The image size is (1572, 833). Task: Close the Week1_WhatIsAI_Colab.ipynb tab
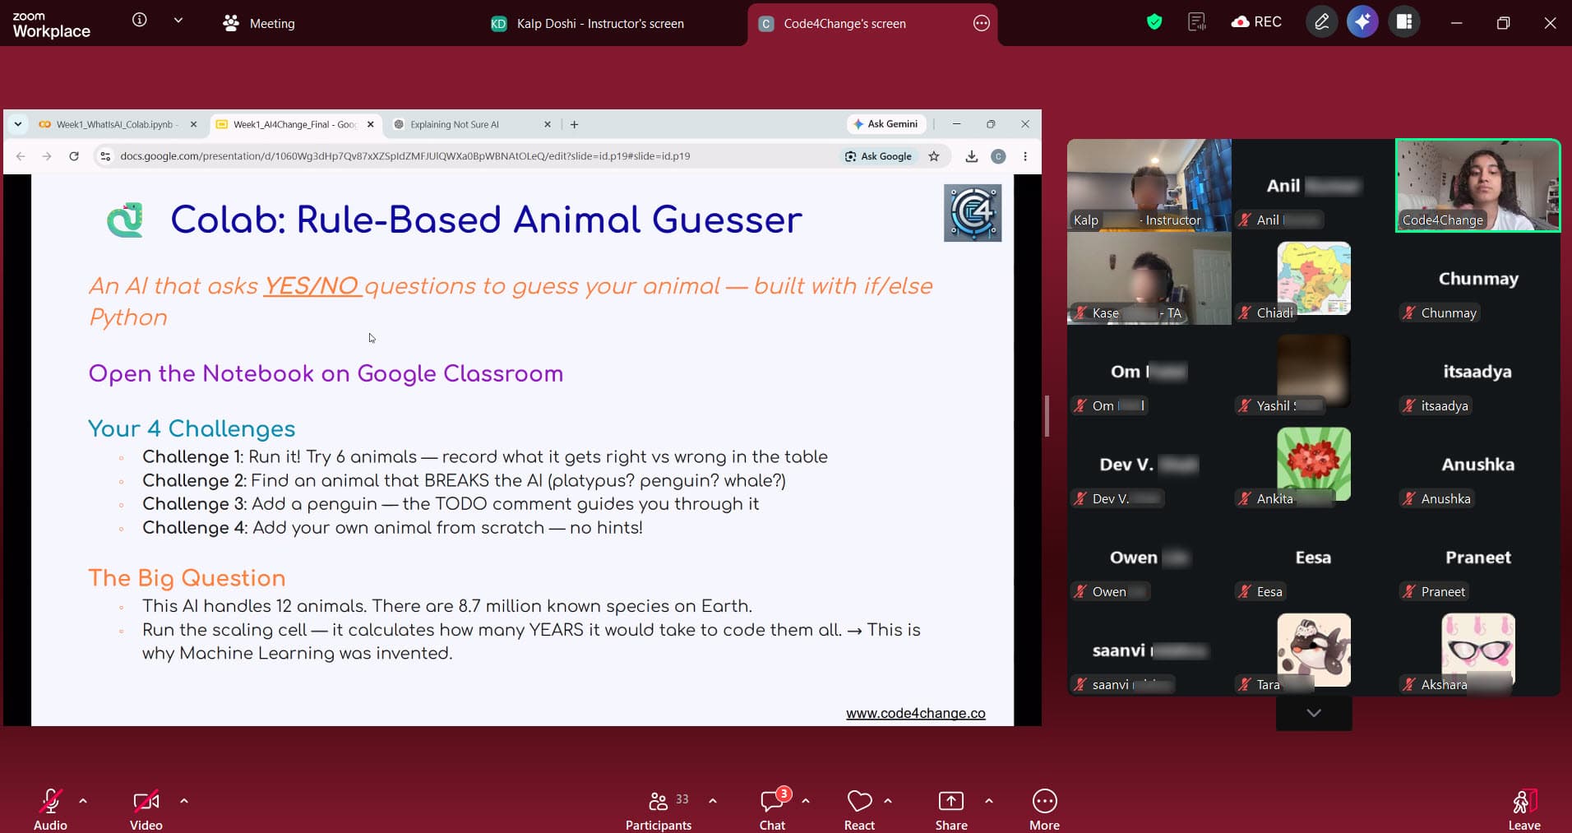194,124
